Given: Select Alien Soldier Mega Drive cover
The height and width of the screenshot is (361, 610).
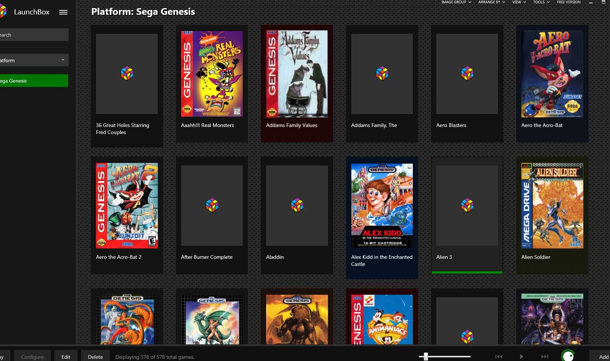Looking at the screenshot, I should pyautogui.click(x=552, y=206).
